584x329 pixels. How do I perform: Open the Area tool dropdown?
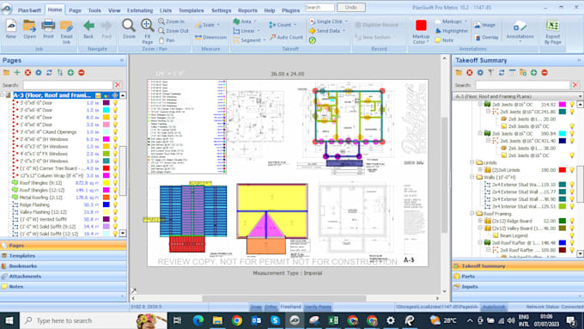pyautogui.click(x=255, y=21)
